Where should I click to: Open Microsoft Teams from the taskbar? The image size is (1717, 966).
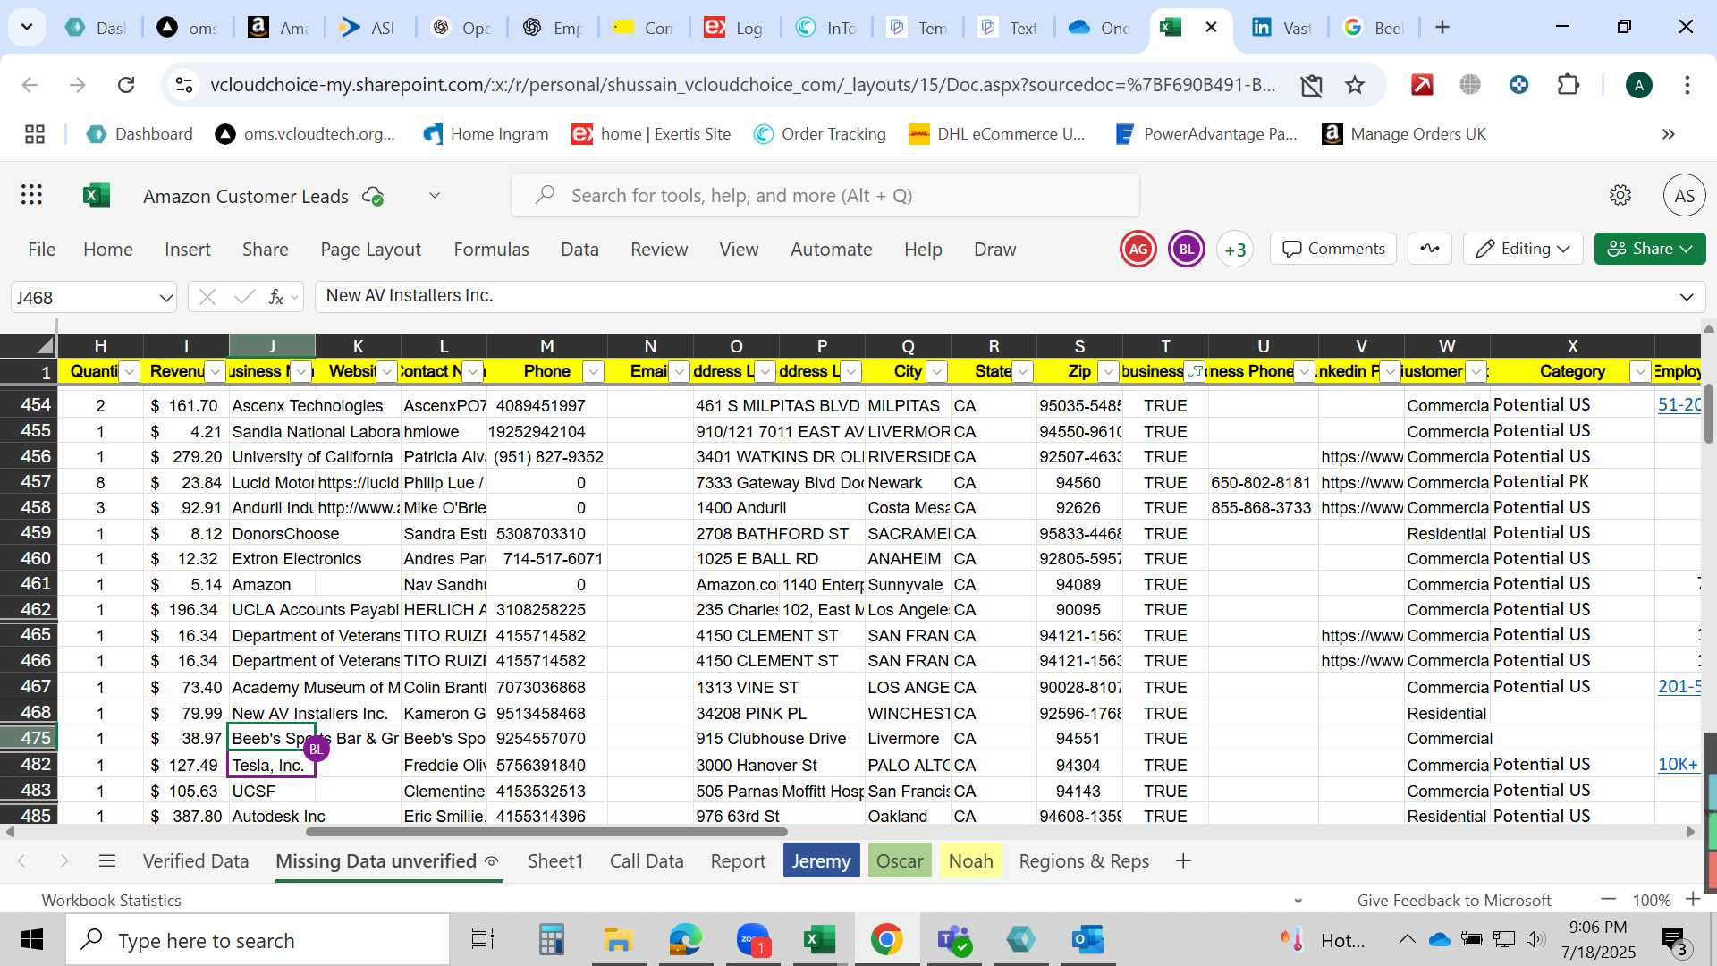[953, 940]
